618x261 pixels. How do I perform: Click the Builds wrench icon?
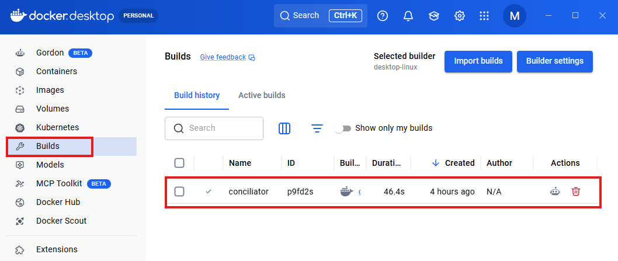pyautogui.click(x=20, y=147)
